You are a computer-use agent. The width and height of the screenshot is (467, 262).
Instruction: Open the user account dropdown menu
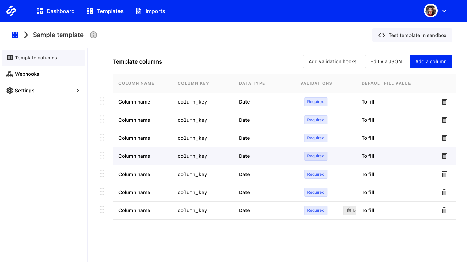pos(444,11)
